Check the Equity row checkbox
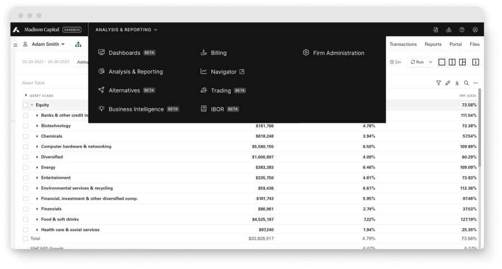Screen dimensions: 502x269 point(26,105)
